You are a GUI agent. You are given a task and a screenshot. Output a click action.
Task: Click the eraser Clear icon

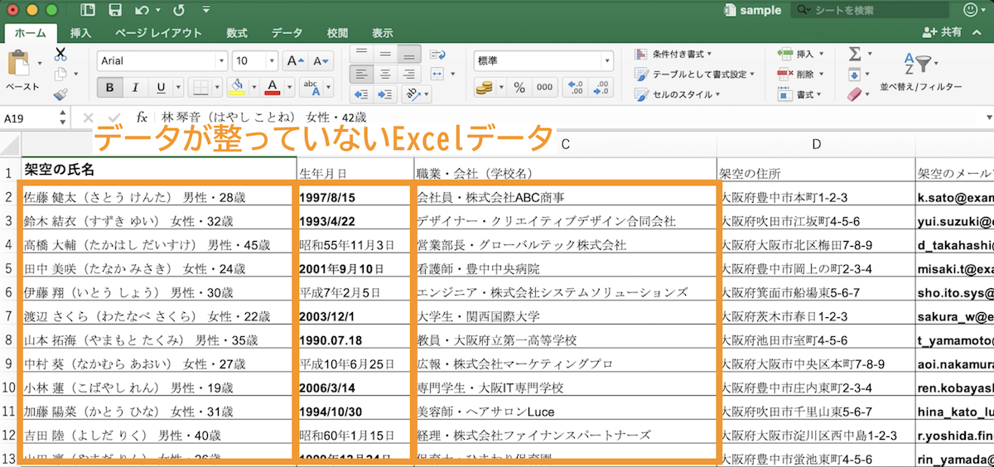[x=854, y=94]
